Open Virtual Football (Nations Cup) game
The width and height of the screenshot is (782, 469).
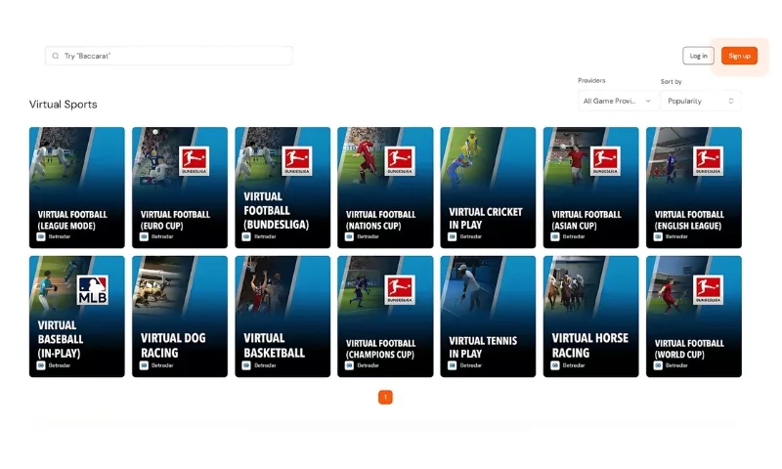pyautogui.click(x=385, y=188)
